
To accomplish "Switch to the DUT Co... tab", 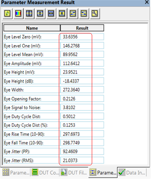I will click(45, 173).
